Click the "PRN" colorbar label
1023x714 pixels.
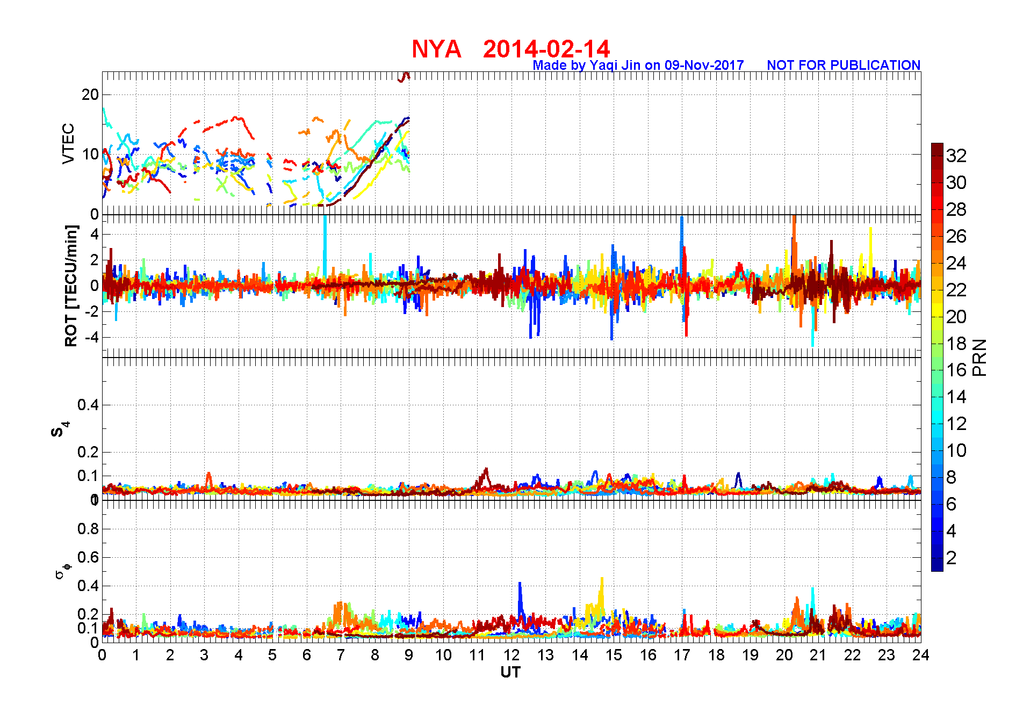[979, 358]
